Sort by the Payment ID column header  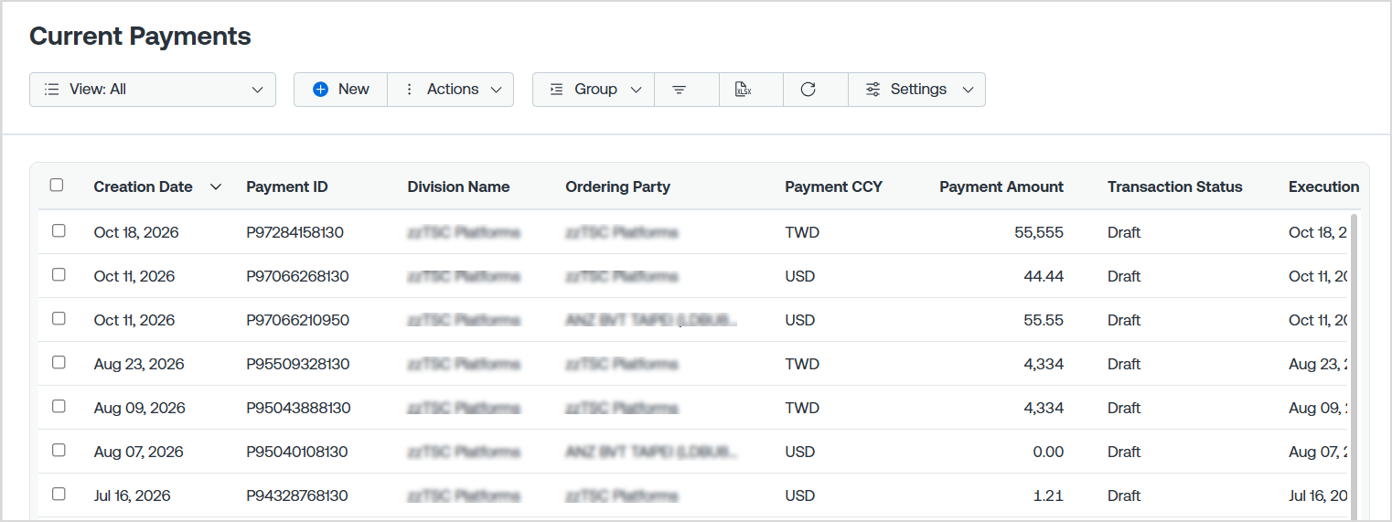287,186
